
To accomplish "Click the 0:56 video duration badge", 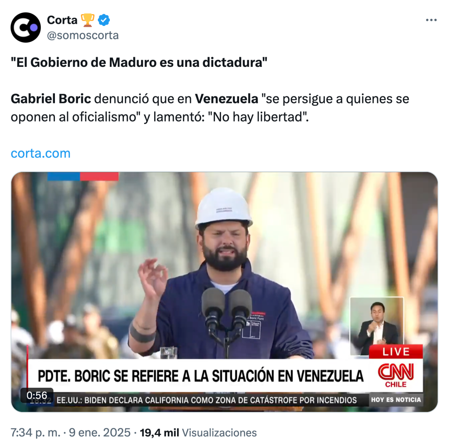I will point(37,395).
